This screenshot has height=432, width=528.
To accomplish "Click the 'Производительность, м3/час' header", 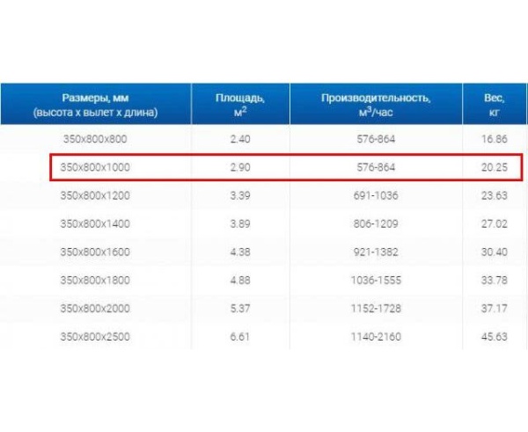I will [376, 104].
